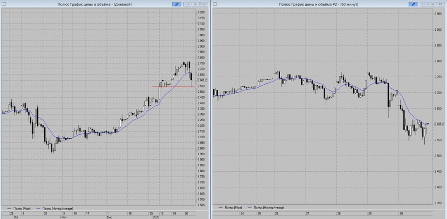Click the Dec month label on daily time axis
The height and width of the screenshot is (219, 447).
(x=109, y=217)
